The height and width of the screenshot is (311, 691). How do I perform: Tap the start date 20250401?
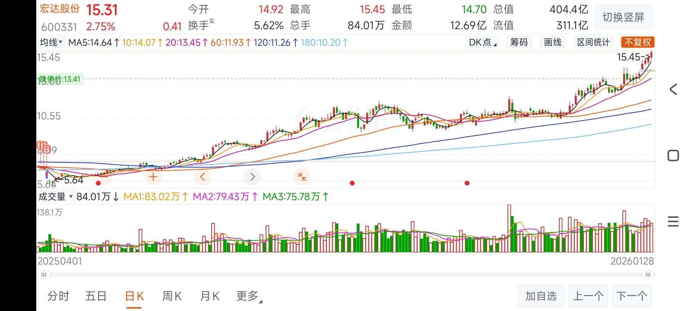coord(60,261)
